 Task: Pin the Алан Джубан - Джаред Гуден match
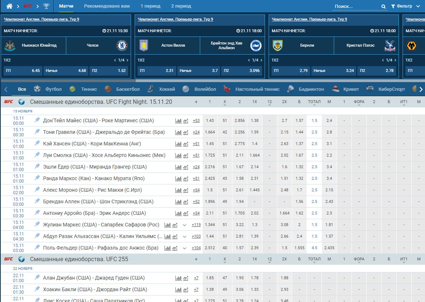tap(37, 278)
